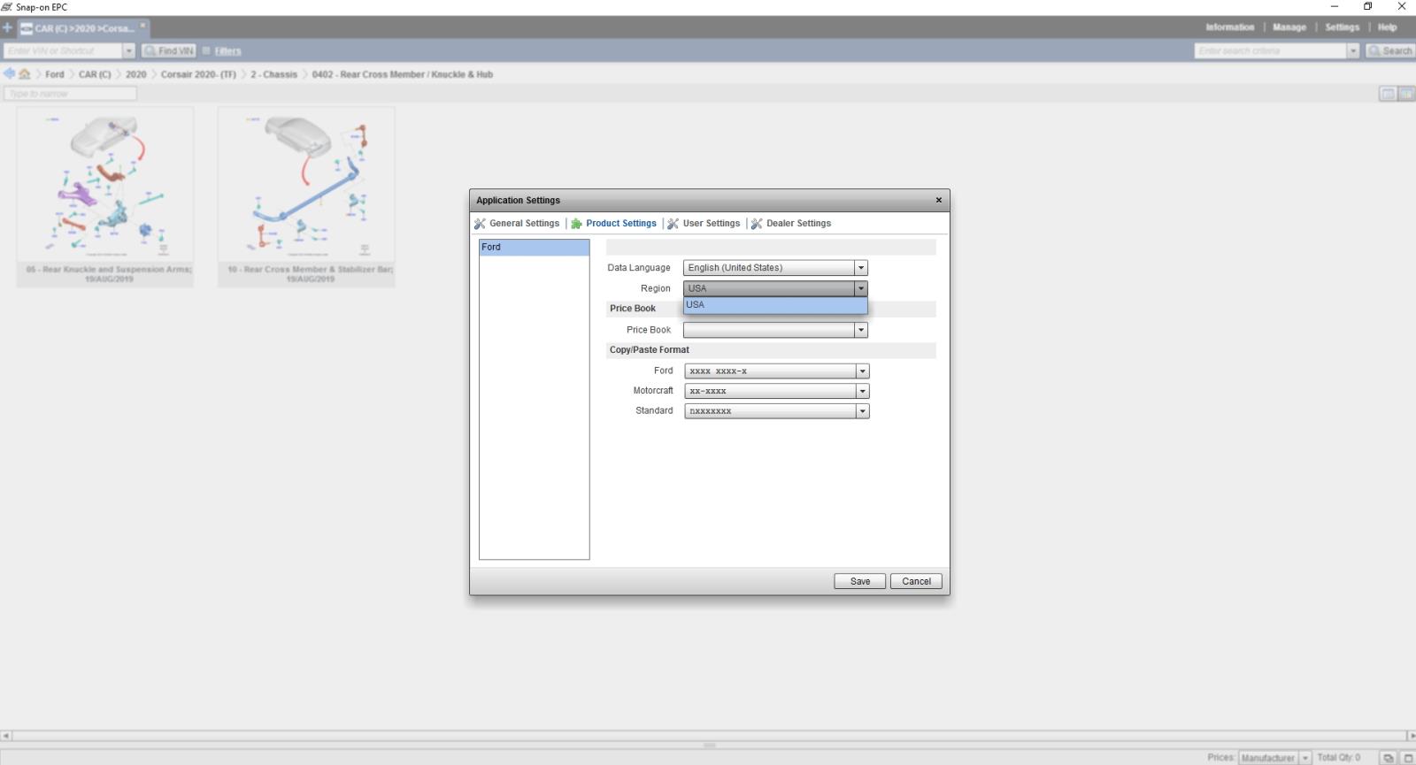Click the Save button
Screen dimensions: 1416x765
(859, 581)
